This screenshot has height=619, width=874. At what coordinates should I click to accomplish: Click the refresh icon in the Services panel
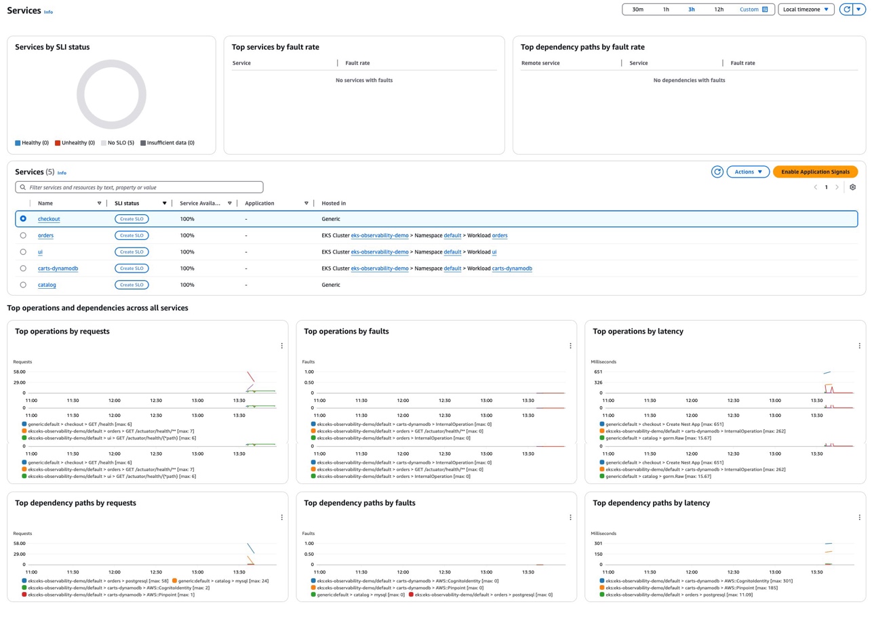point(717,172)
